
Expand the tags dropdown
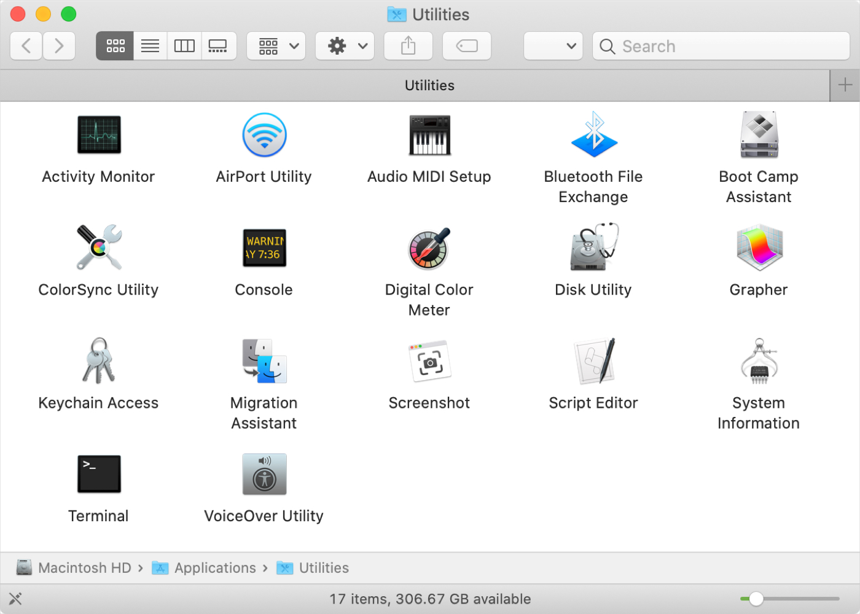552,45
